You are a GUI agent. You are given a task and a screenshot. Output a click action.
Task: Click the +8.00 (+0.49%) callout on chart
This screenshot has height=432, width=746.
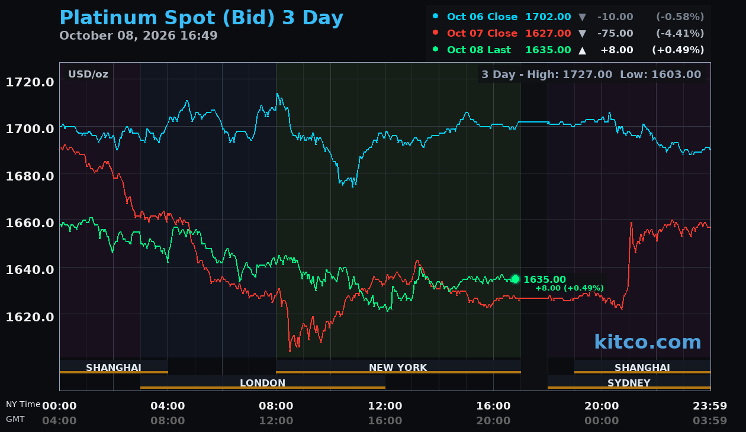(570, 288)
